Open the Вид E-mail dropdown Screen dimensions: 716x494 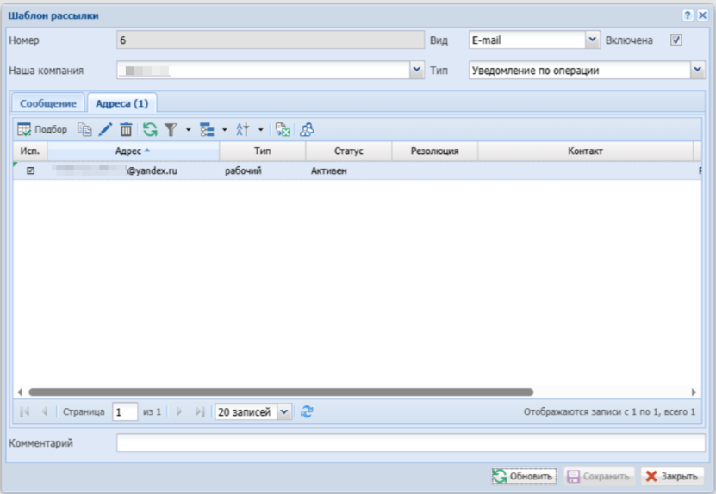coord(592,40)
